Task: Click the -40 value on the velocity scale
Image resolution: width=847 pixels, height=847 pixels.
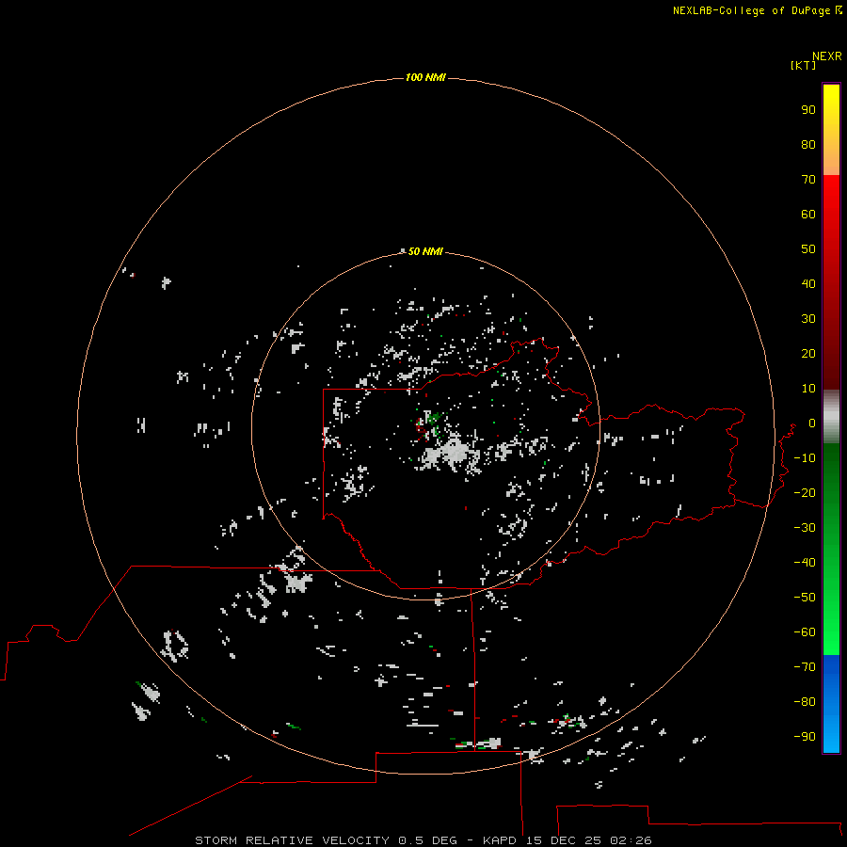Action: (805, 563)
